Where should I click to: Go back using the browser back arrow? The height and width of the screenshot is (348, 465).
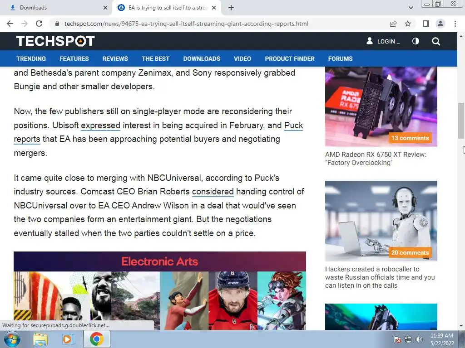(10, 24)
